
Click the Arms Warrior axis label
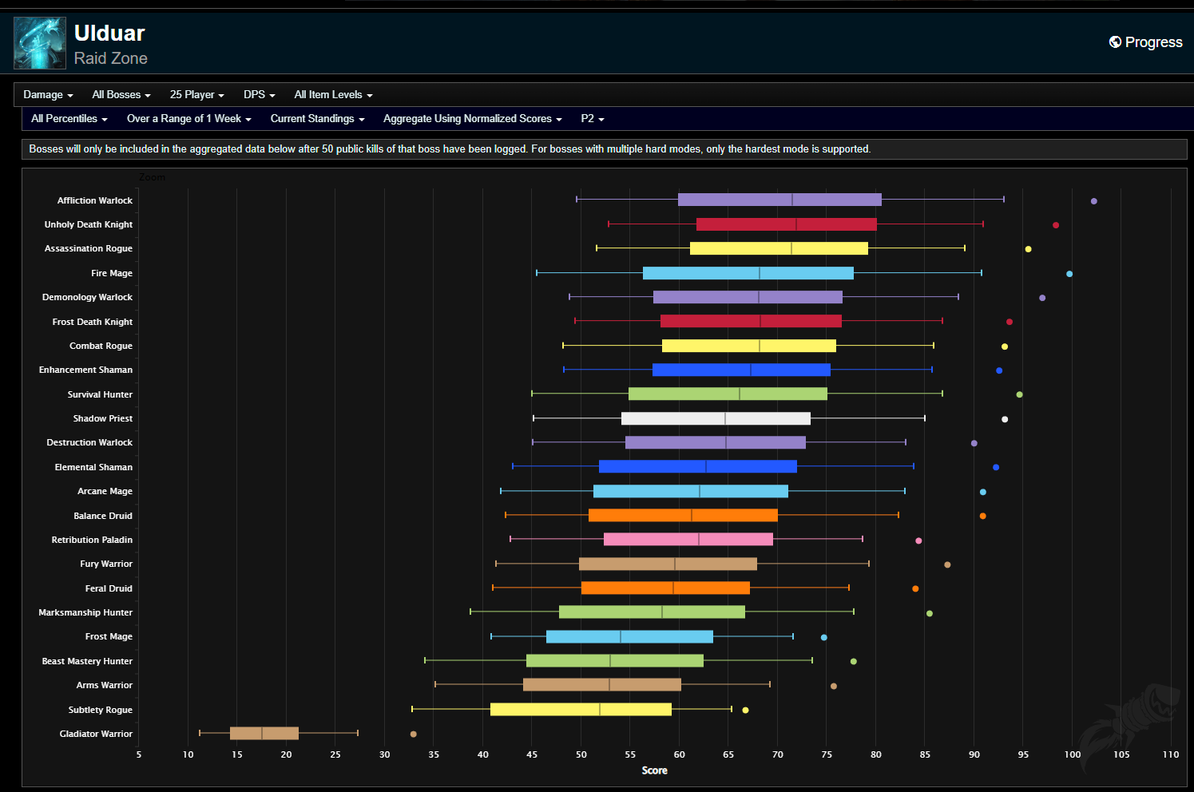pos(105,685)
